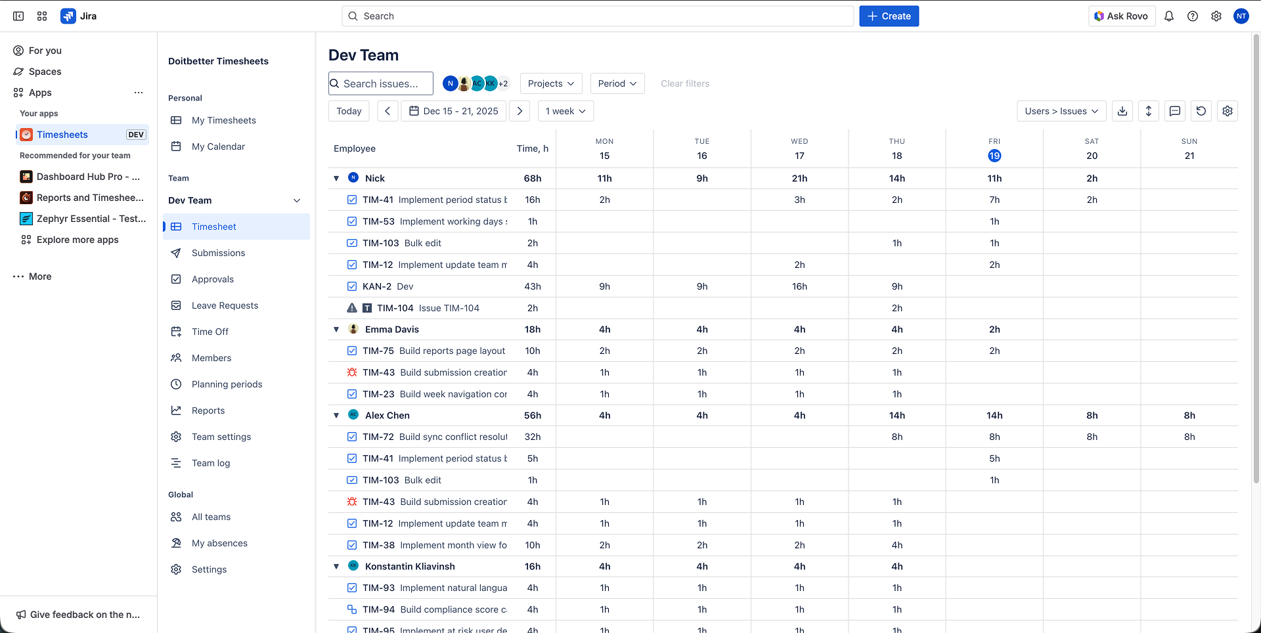The width and height of the screenshot is (1261, 633).
Task: Collapse Alex Chen's row
Action: [x=336, y=415]
